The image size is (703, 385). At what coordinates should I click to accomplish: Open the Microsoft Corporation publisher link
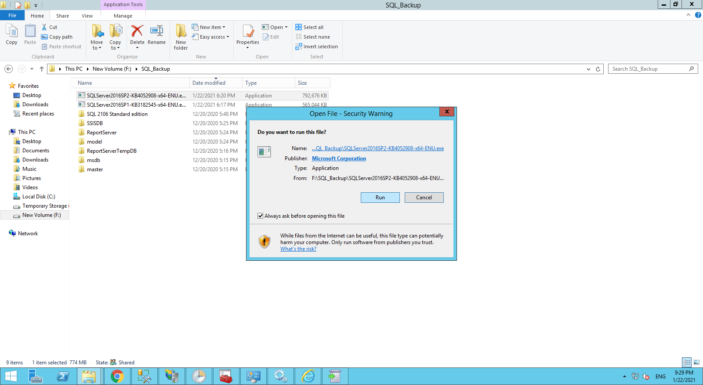[x=339, y=158]
